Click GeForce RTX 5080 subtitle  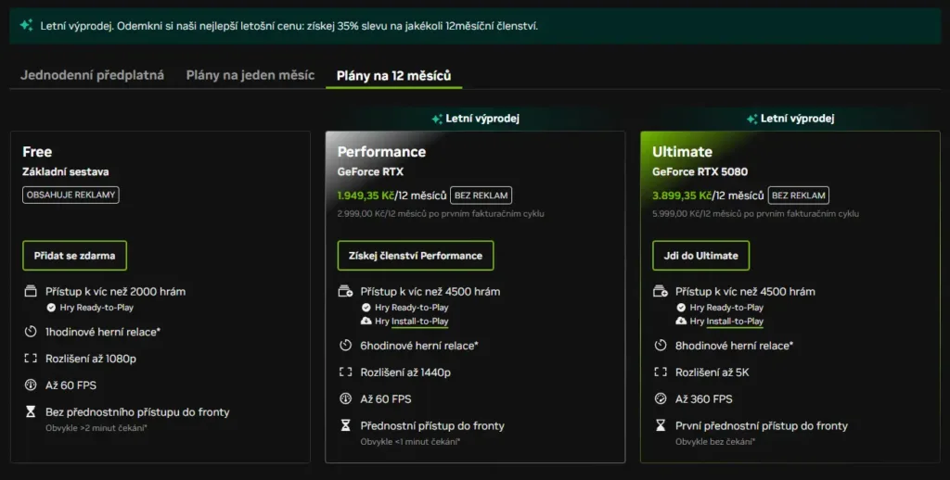700,172
